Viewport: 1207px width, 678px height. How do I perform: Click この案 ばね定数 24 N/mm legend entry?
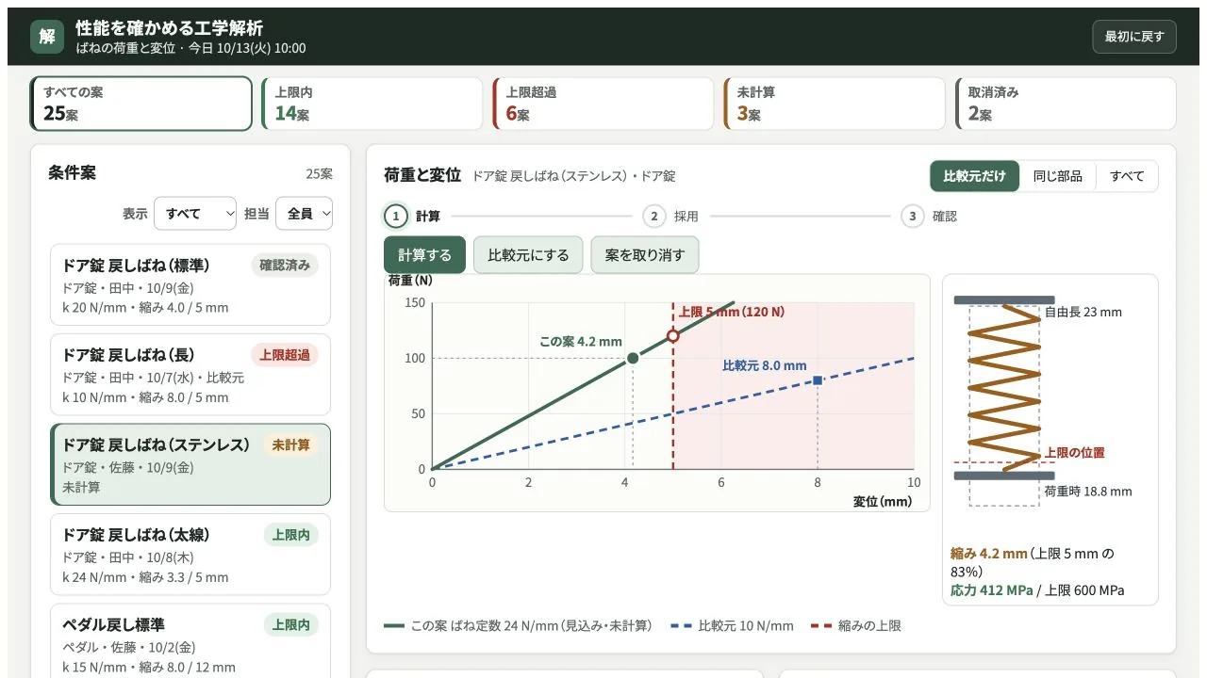pyautogui.click(x=519, y=625)
